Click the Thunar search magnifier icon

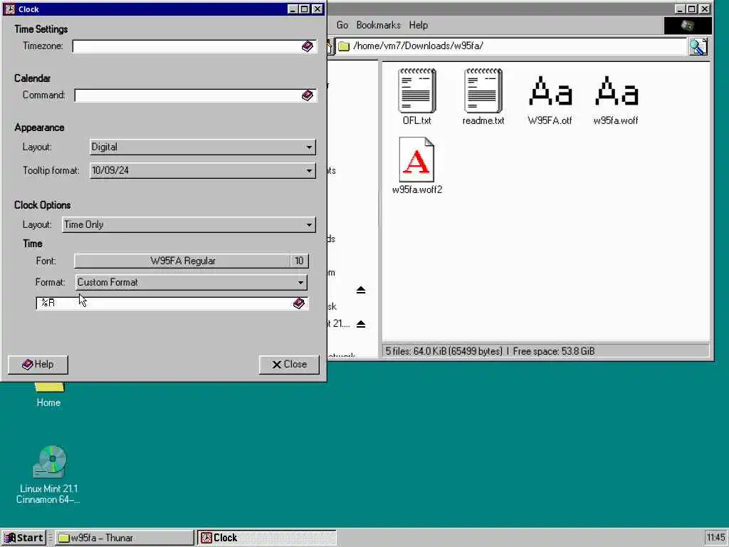point(698,46)
